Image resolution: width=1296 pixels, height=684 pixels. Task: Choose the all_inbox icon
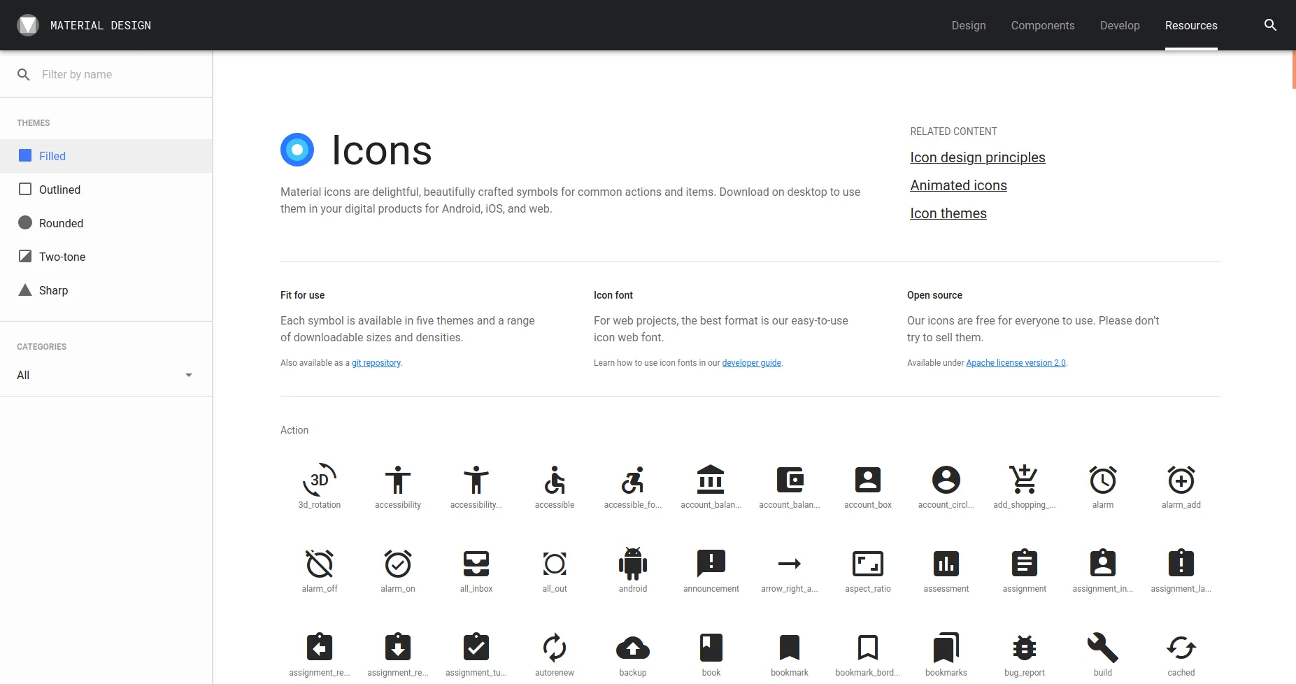tap(476, 564)
